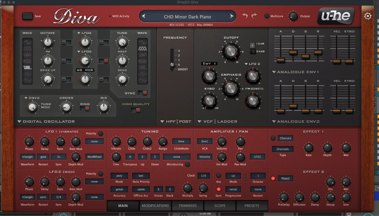Switch to the Presets tab

coord(251,206)
